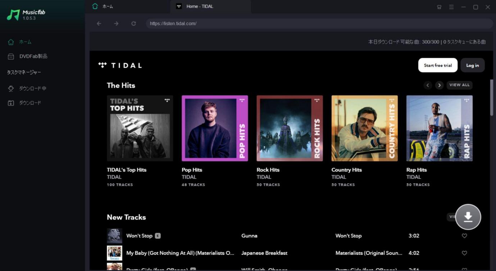Show next items in The Hits

[439, 85]
